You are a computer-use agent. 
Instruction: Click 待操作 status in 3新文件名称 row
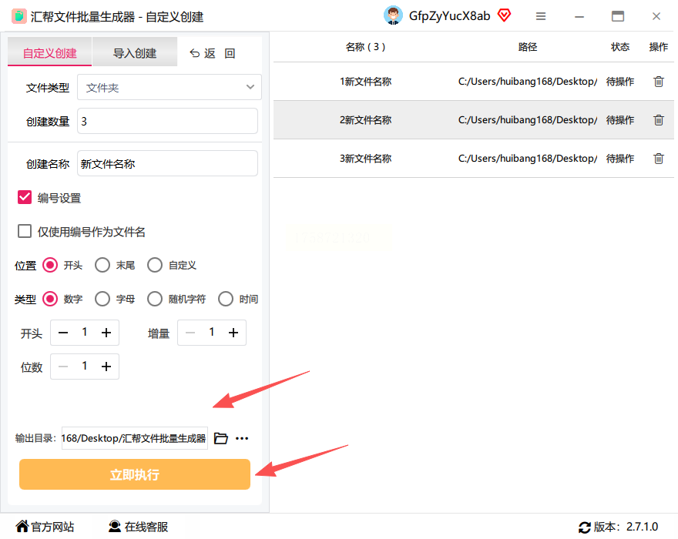click(x=620, y=158)
